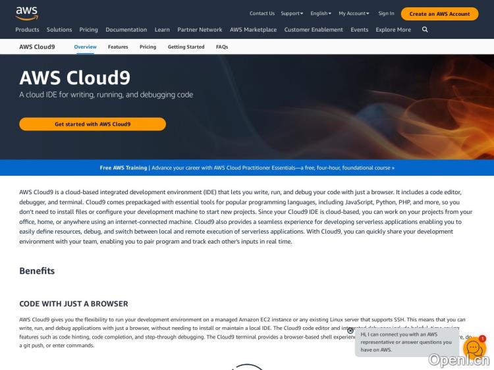This screenshot has width=494, height=370.
Task: Click the large AWS Cloud9 hero title
Action: (74, 78)
